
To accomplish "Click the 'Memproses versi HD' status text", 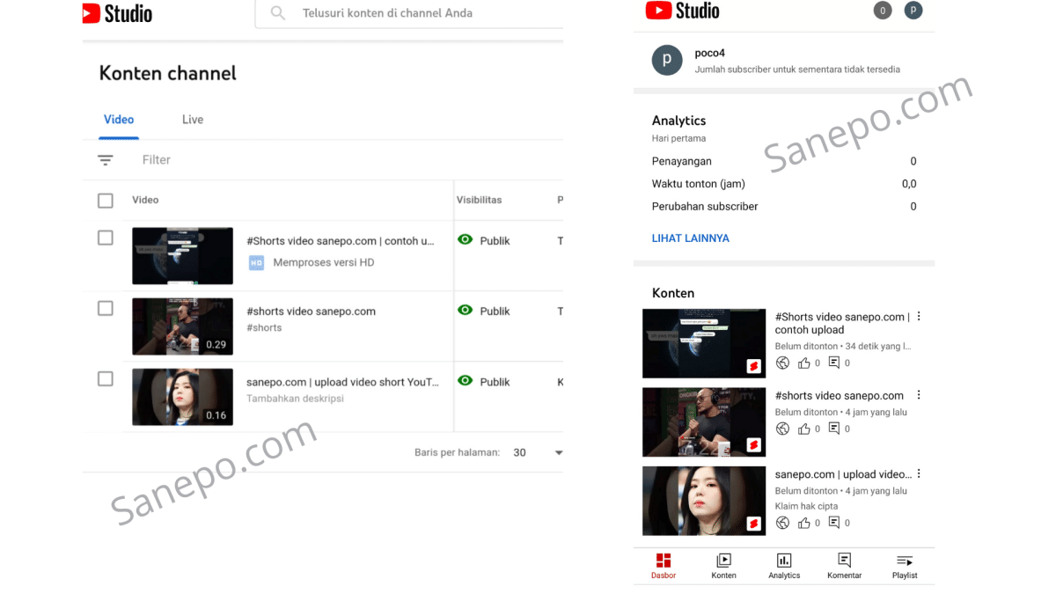I will click(x=323, y=262).
